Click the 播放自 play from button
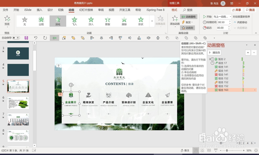The width and height of the screenshot is (259, 155). coord(214,53)
